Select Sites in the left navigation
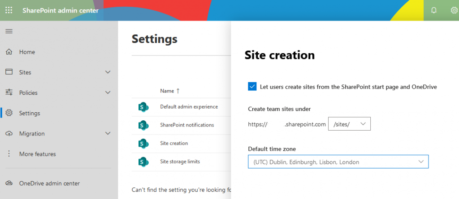This screenshot has width=459, height=199. (x=25, y=72)
